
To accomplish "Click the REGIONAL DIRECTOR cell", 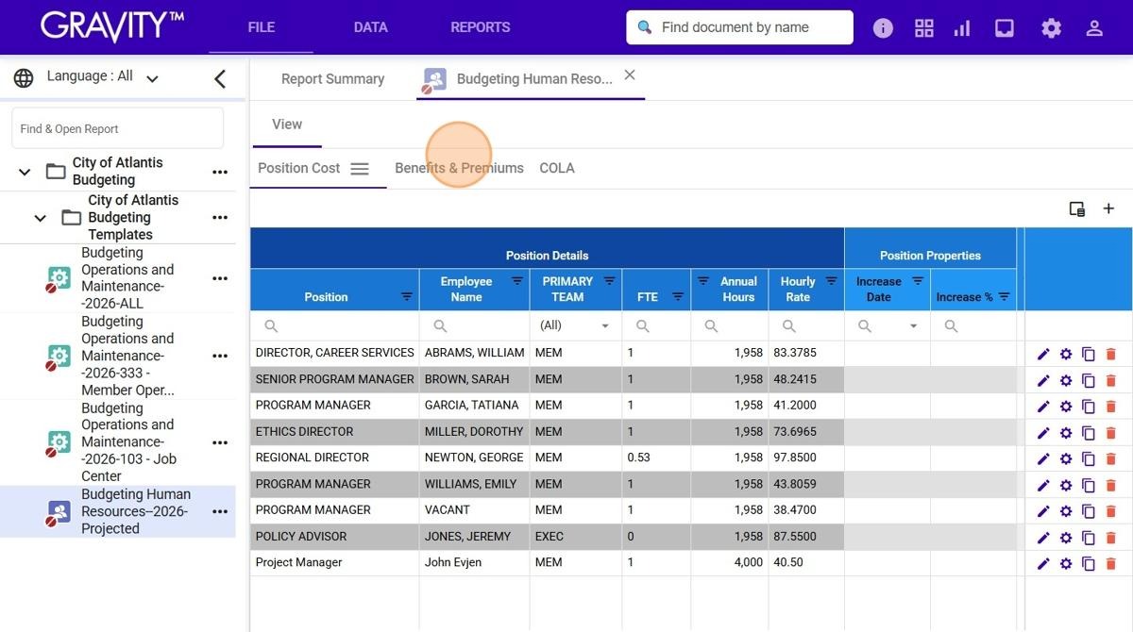I will tap(335, 457).
